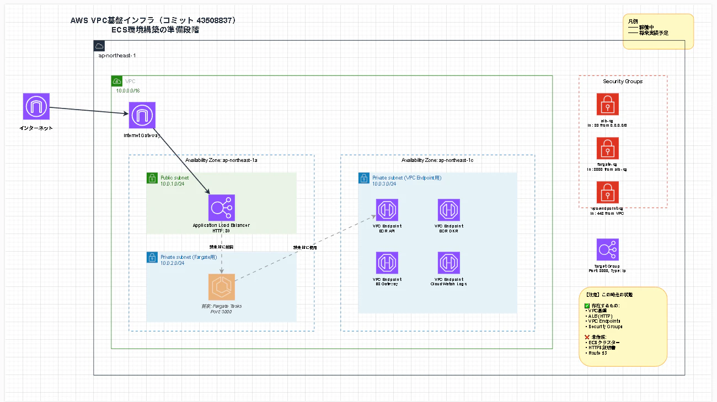Click the vpc-endpoint-sg lock icon
This screenshot has width=717, height=402.
click(608, 193)
